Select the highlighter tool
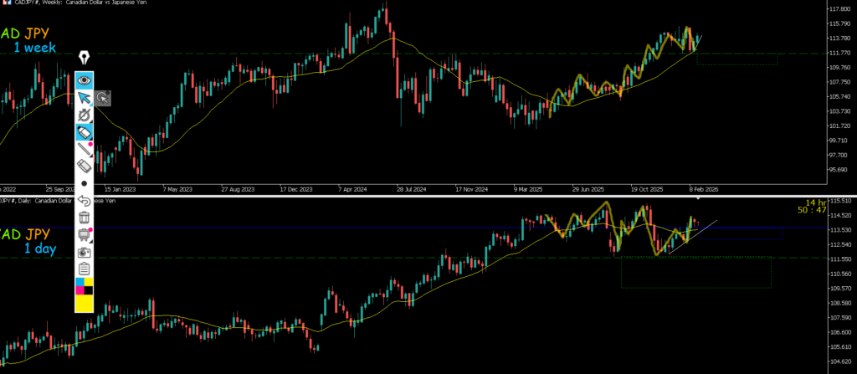 click(85, 133)
